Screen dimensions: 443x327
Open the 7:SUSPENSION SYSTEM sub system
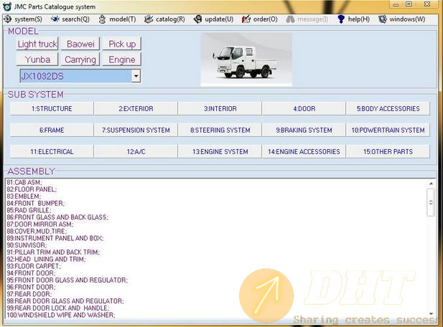click(136, 130)
